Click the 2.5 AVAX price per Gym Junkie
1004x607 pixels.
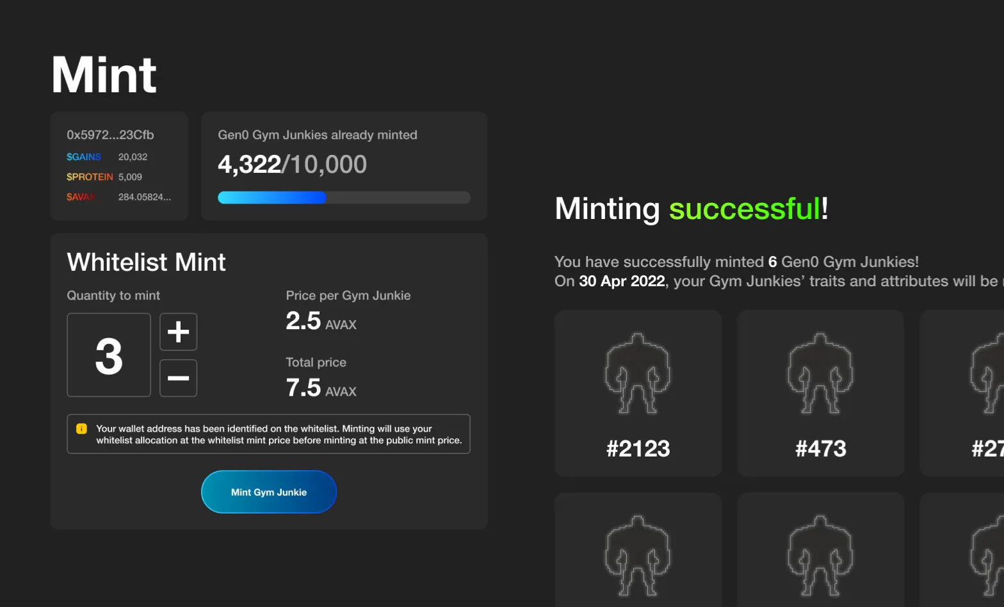[x=321, y=321]
